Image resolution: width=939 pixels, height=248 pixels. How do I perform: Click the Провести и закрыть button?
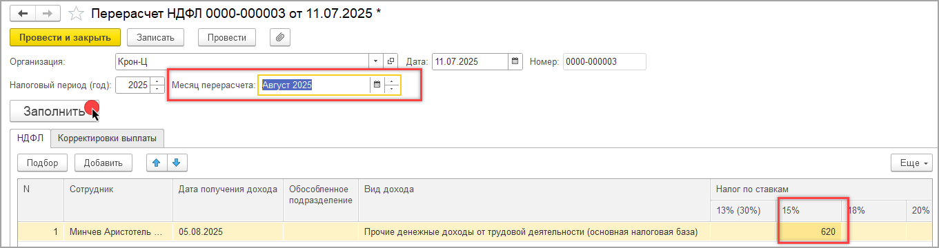pos(66,37)
